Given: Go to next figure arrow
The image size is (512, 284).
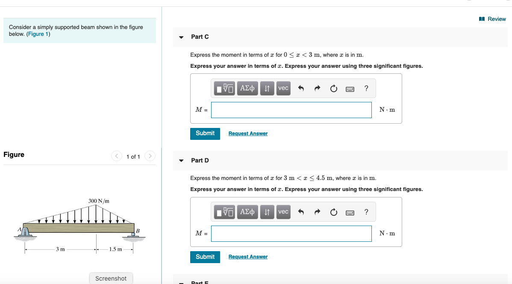Looking at the screenshot, I should (x=150, y=156).
